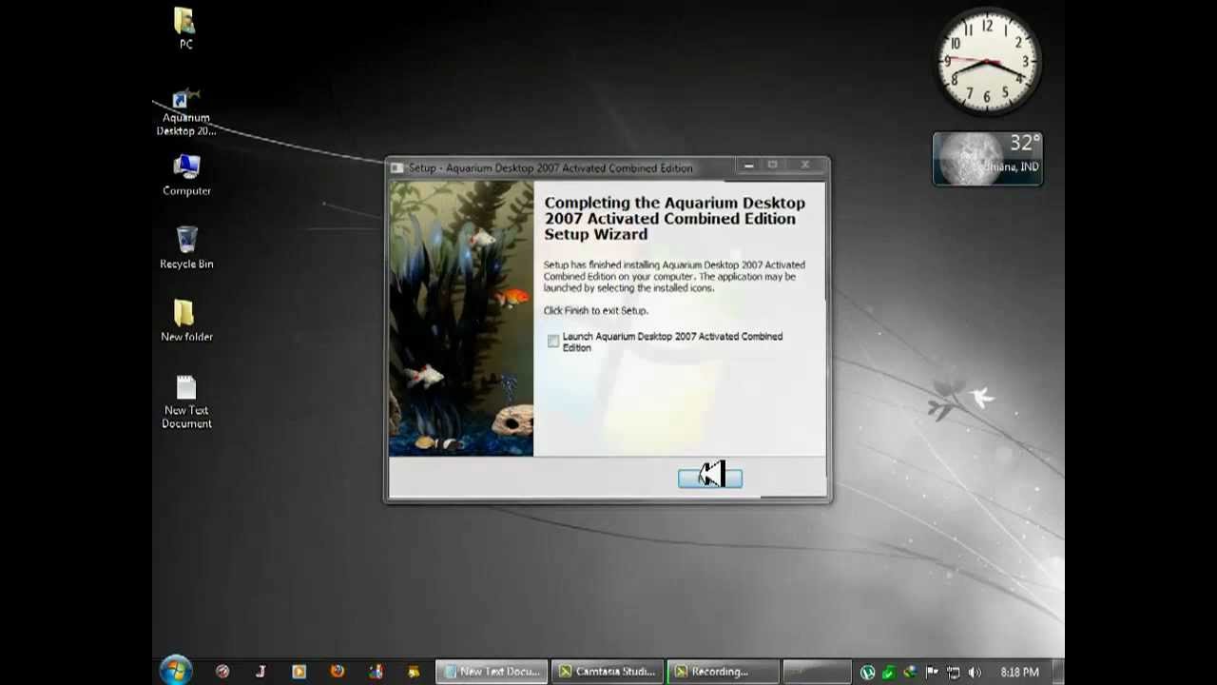Click the round W tray icon
The height and width of the screenshot is (685, 1217).
867,673
